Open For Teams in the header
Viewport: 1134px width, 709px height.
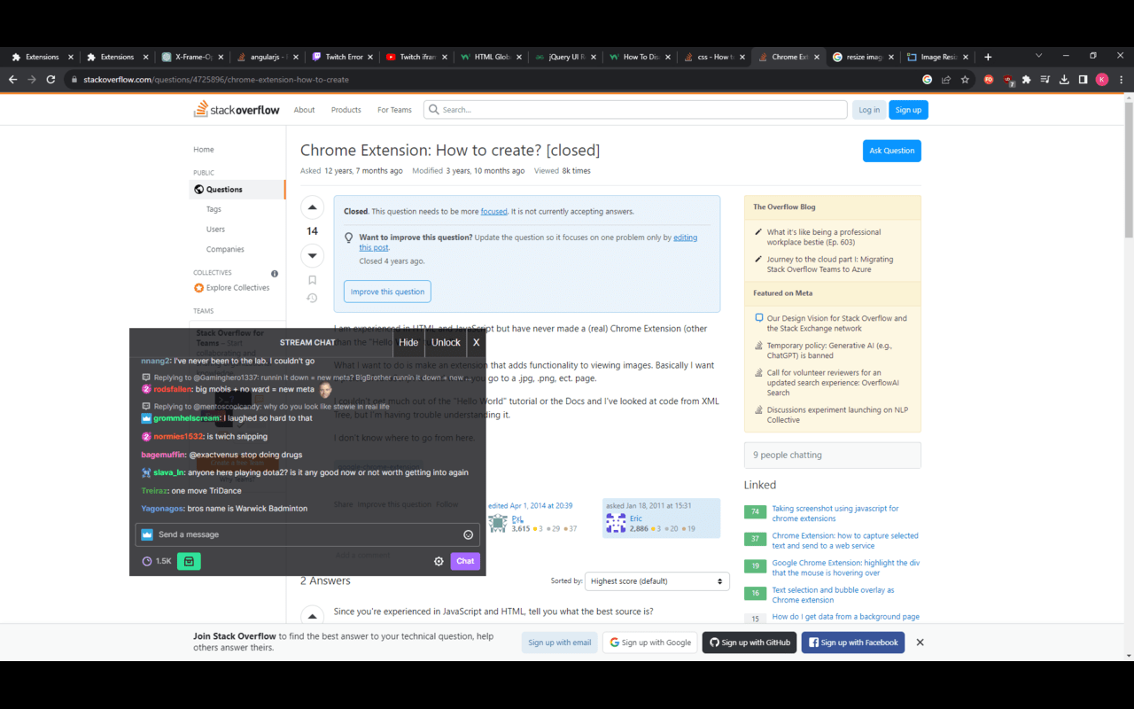[x=394, y=110]
